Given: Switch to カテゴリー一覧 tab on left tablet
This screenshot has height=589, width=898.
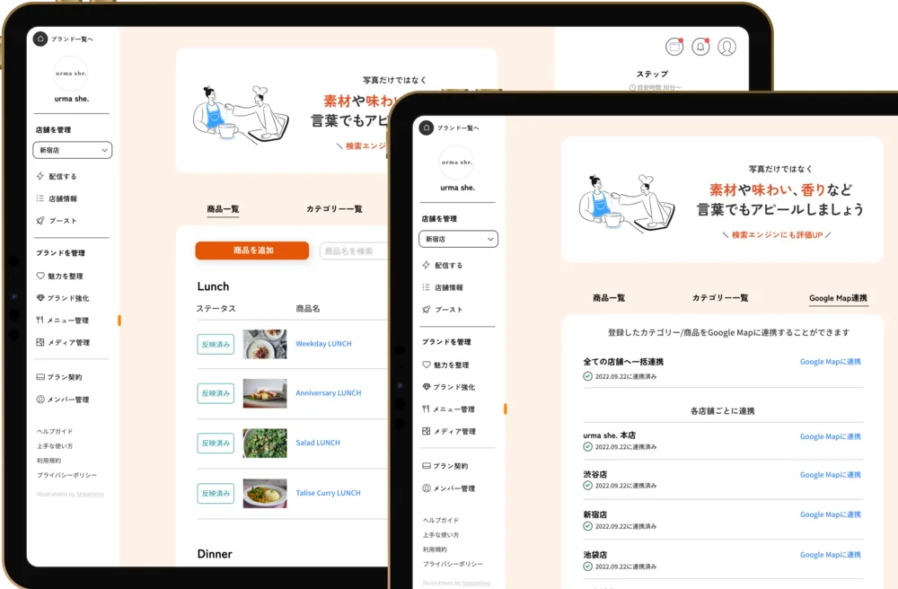Looking at the screenshot, I should click(x=334, y=209).
